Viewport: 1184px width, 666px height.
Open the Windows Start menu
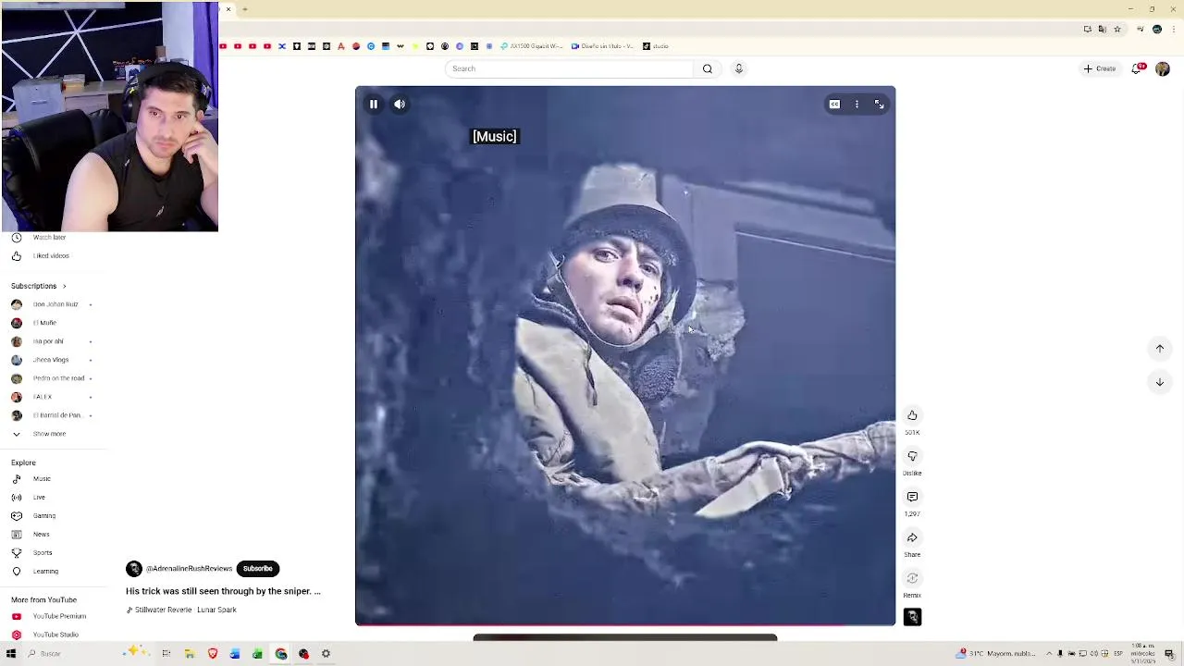click(x=11, y=654)
